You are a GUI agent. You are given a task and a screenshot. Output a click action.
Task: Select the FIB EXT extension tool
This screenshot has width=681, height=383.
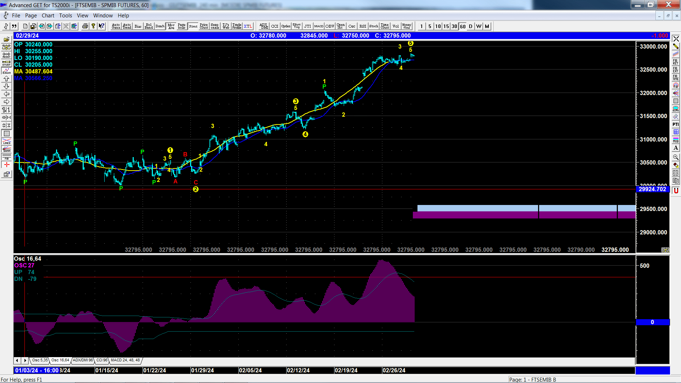pyautogui.click(x=676, y=70)
